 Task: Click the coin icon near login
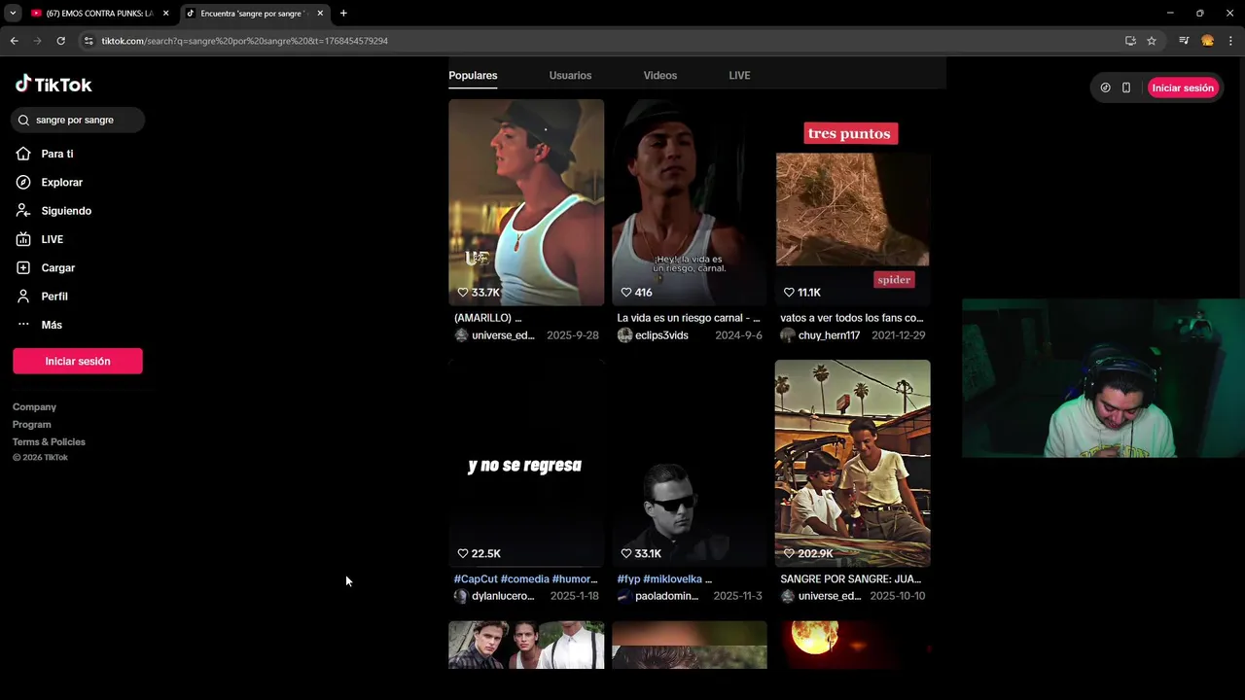click(1105, 87)
